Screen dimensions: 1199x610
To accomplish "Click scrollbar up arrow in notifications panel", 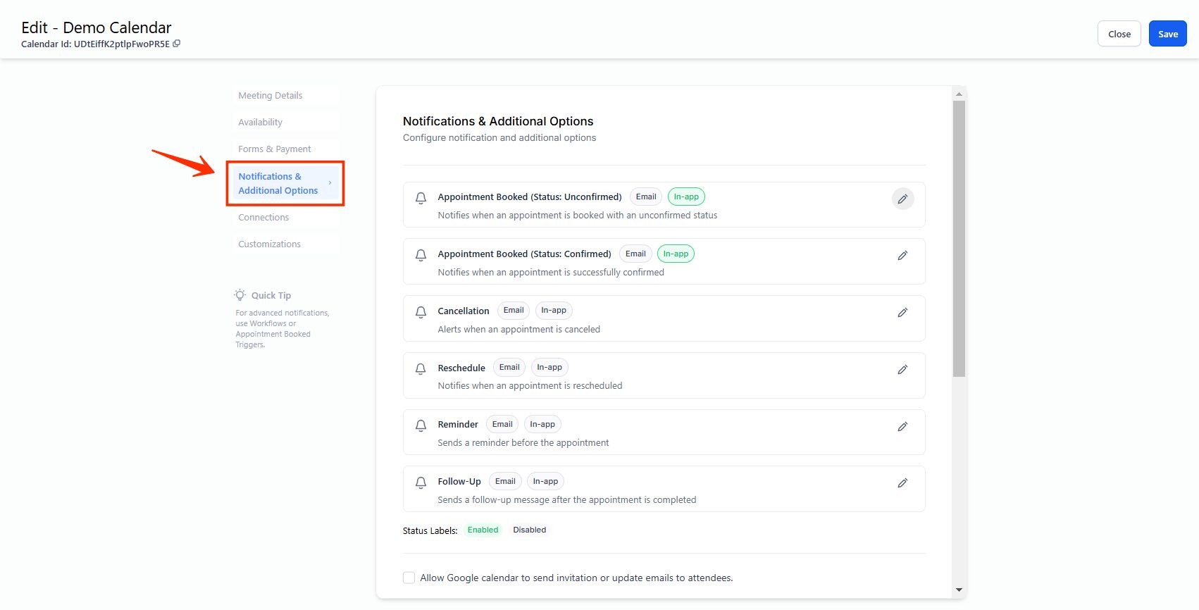I will 959,94.
